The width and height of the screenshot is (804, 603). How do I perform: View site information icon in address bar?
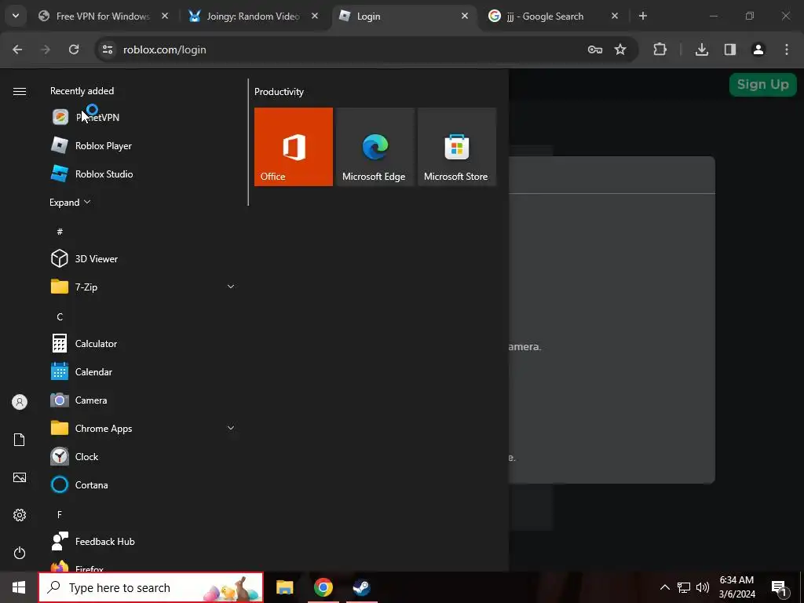tap(108, 49)
